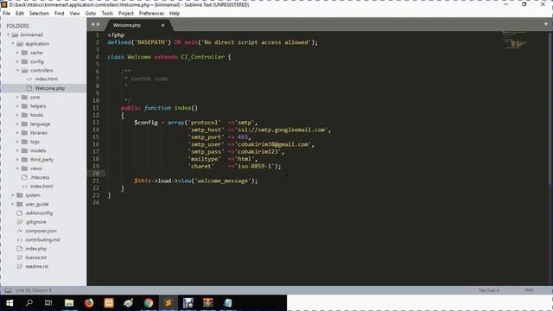Open the Goto menu
The height and width of the screenshot is (311, 553).
(x=91, y=14)
